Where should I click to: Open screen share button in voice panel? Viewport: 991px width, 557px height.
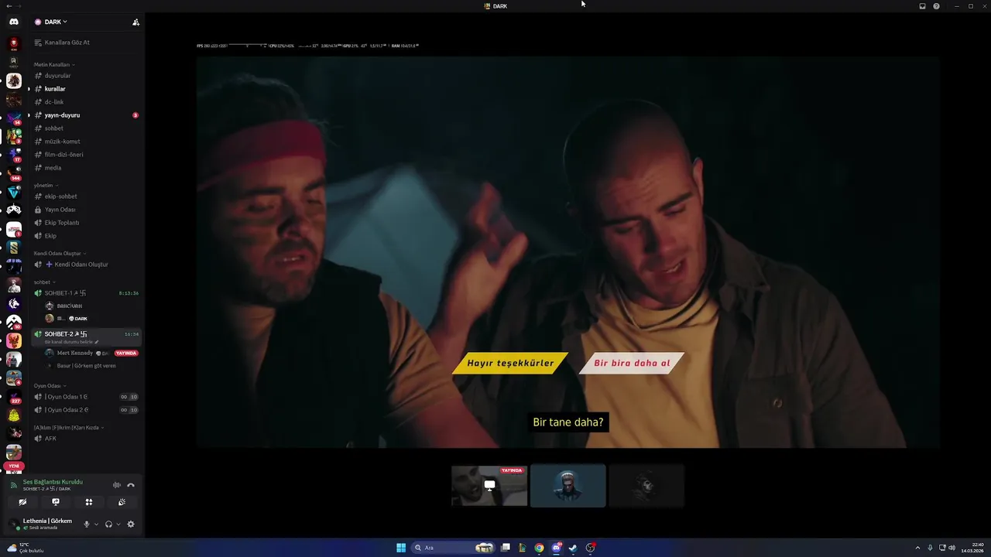point(56,502)
